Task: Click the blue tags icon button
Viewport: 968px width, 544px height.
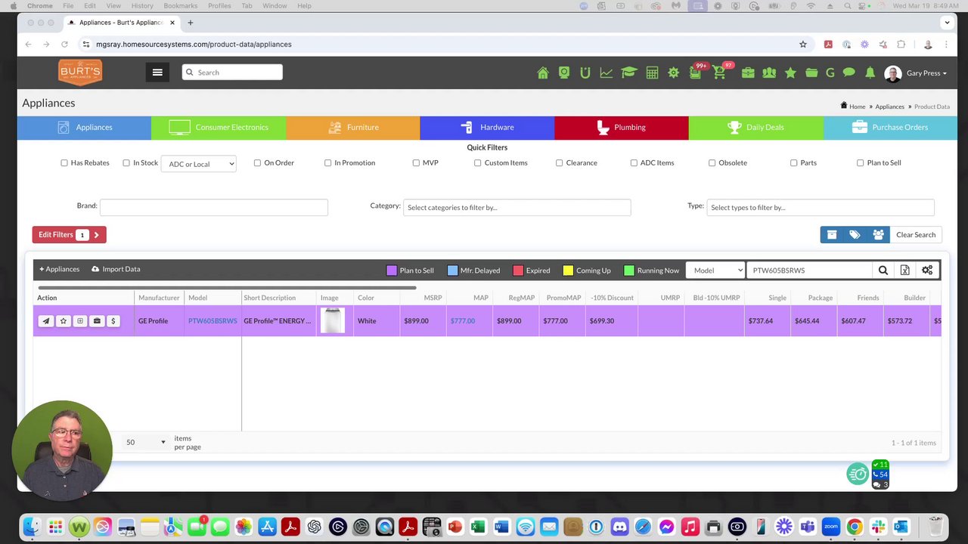Action: point(855,235)
